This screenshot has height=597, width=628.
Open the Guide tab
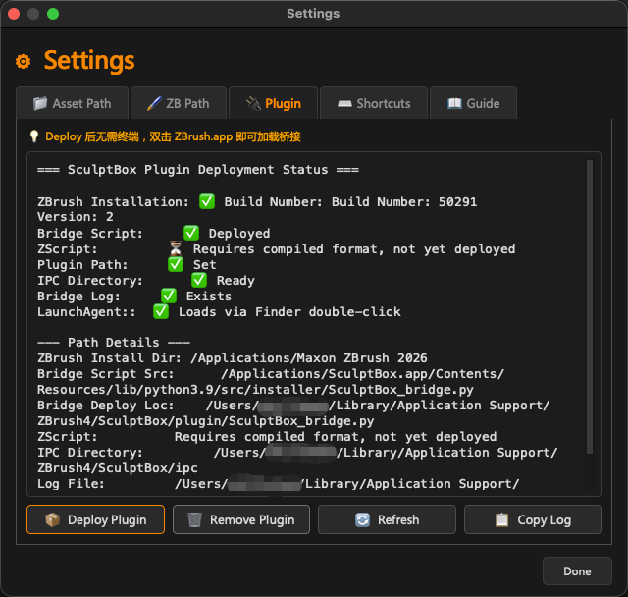click(473, 103)
